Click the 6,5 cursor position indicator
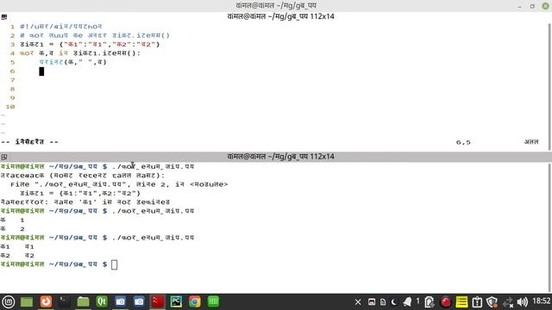The image size is (552, 310). [463, 142]
